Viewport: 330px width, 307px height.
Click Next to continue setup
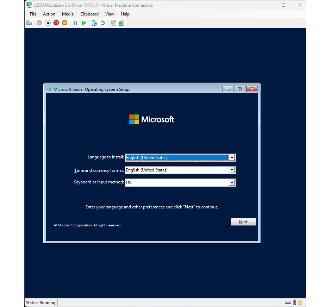point(243,222)
